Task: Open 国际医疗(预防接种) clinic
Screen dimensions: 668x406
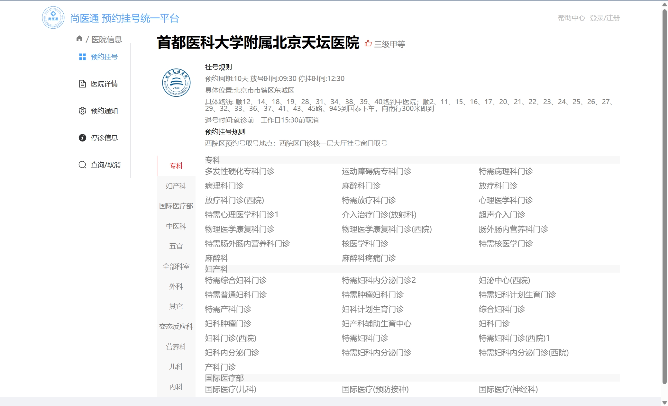Action: coord(375,389)
